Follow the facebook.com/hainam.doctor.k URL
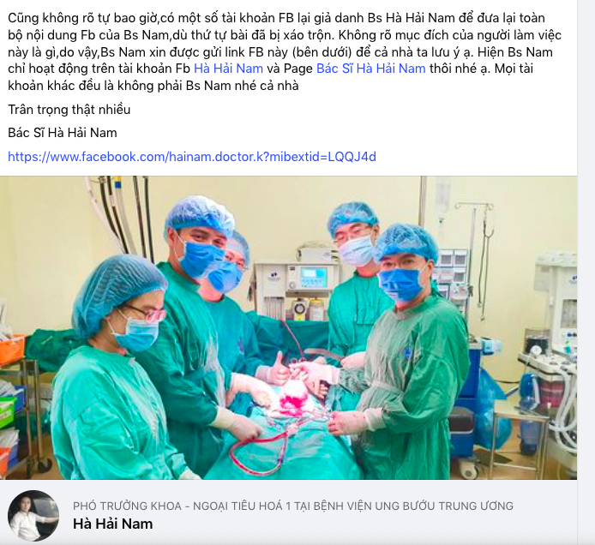Viewport: 595px width, 545px height. pyautogui.click(x=192, y=157)
